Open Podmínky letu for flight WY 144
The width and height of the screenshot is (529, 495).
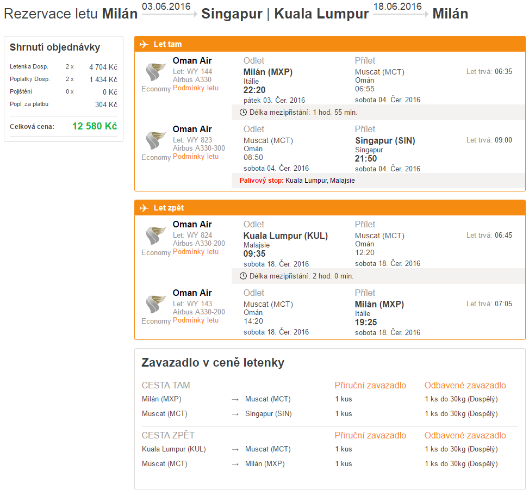point(196,88)
